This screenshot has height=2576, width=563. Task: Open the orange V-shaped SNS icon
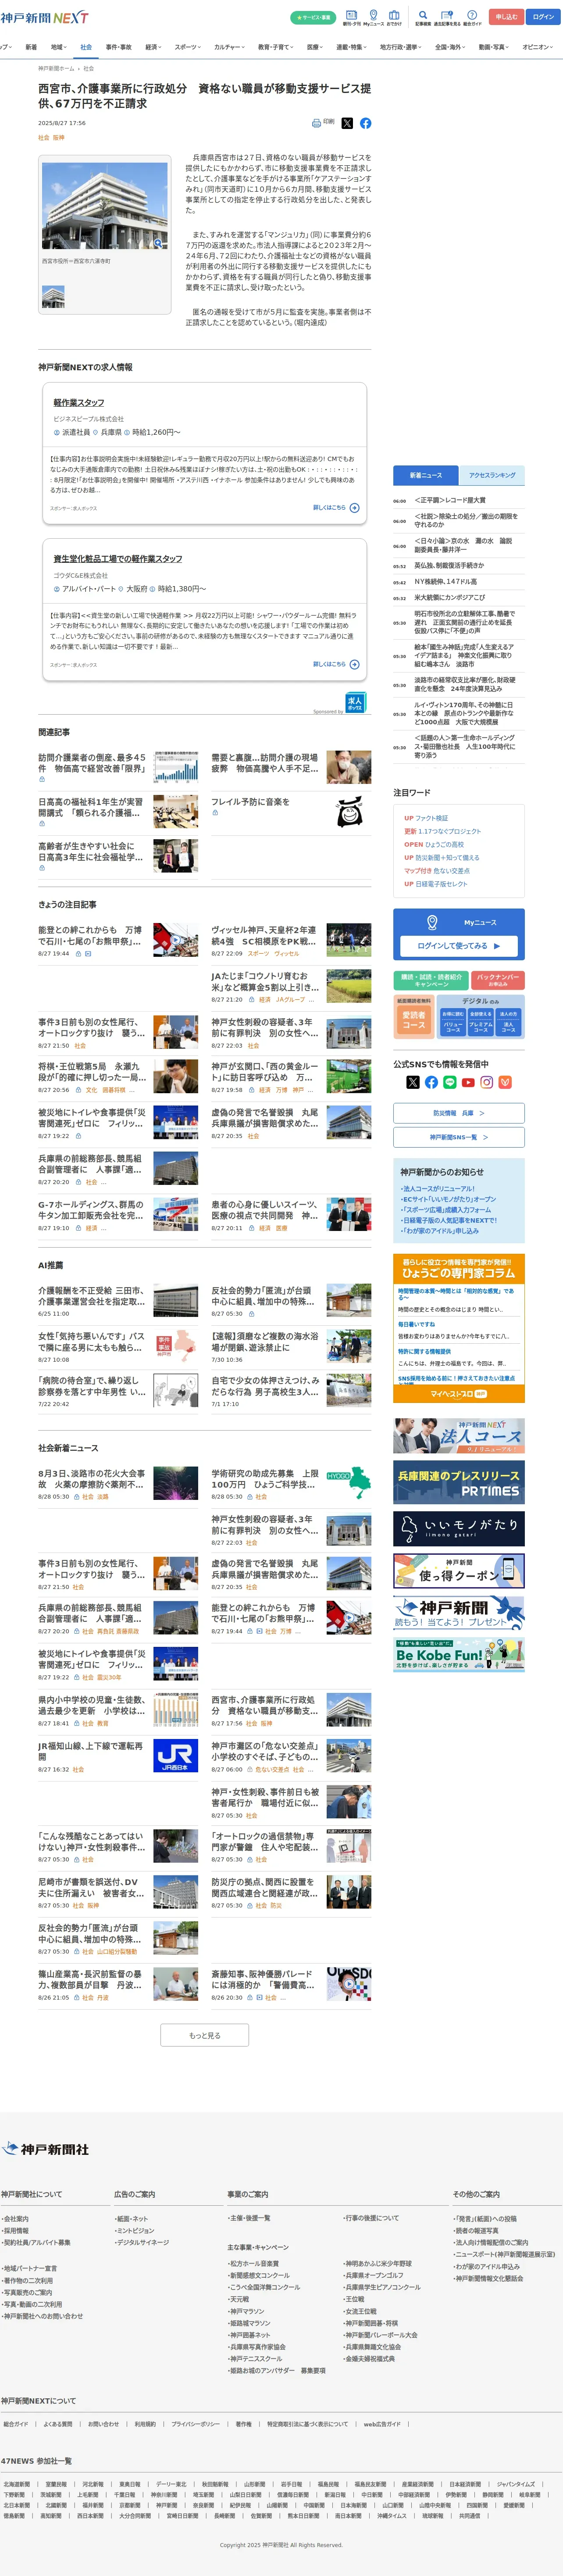pos(505,1082)
